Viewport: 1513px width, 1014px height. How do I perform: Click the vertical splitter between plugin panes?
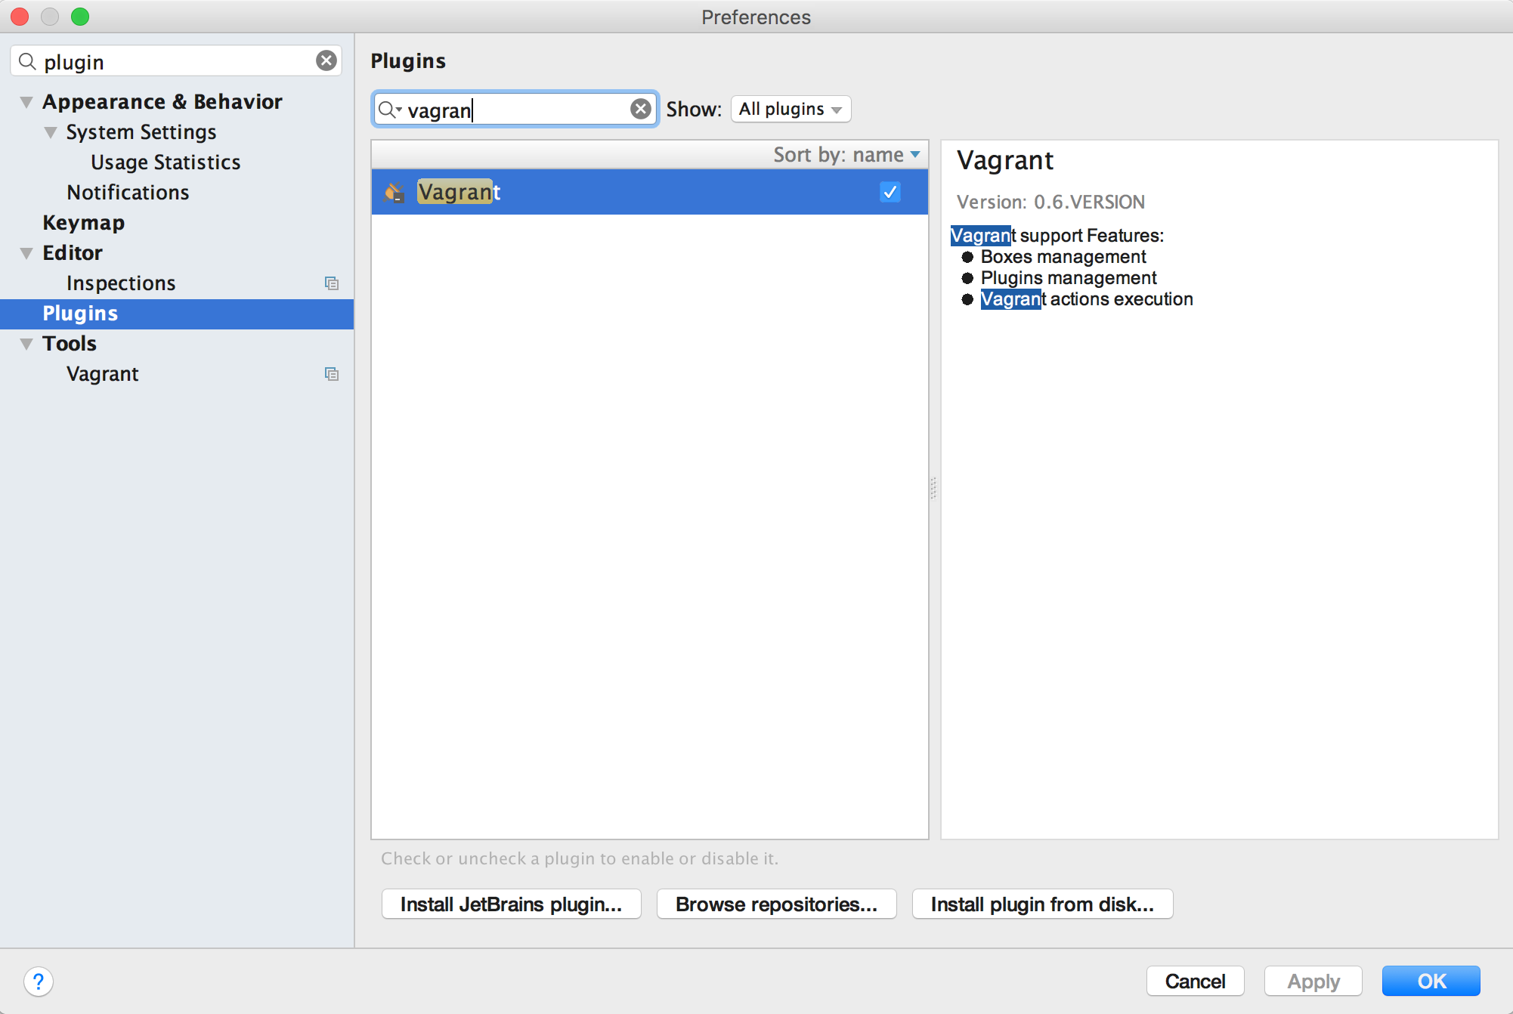(934, 489)
